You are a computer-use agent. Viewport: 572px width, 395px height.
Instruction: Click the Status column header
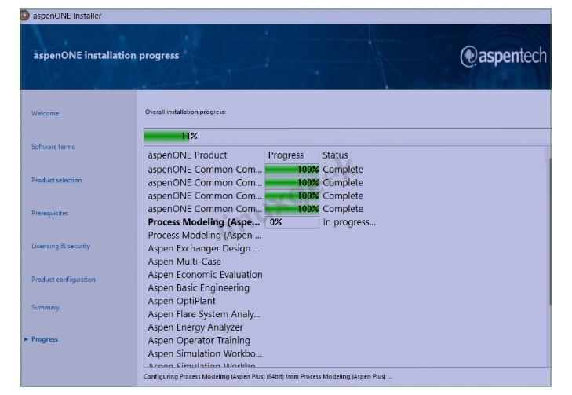coord(335,155)
